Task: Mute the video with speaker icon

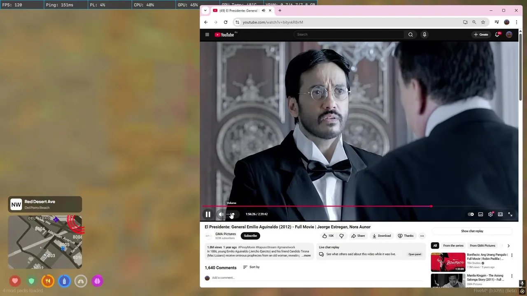Action: pyautogui.click(x=221, y=214)
